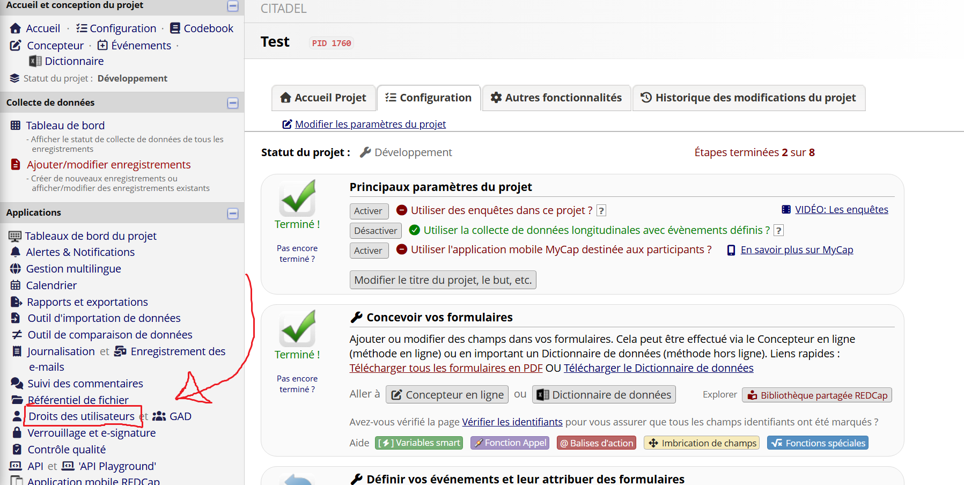Open the Historique des modifications du projet tab

[748, 98]
